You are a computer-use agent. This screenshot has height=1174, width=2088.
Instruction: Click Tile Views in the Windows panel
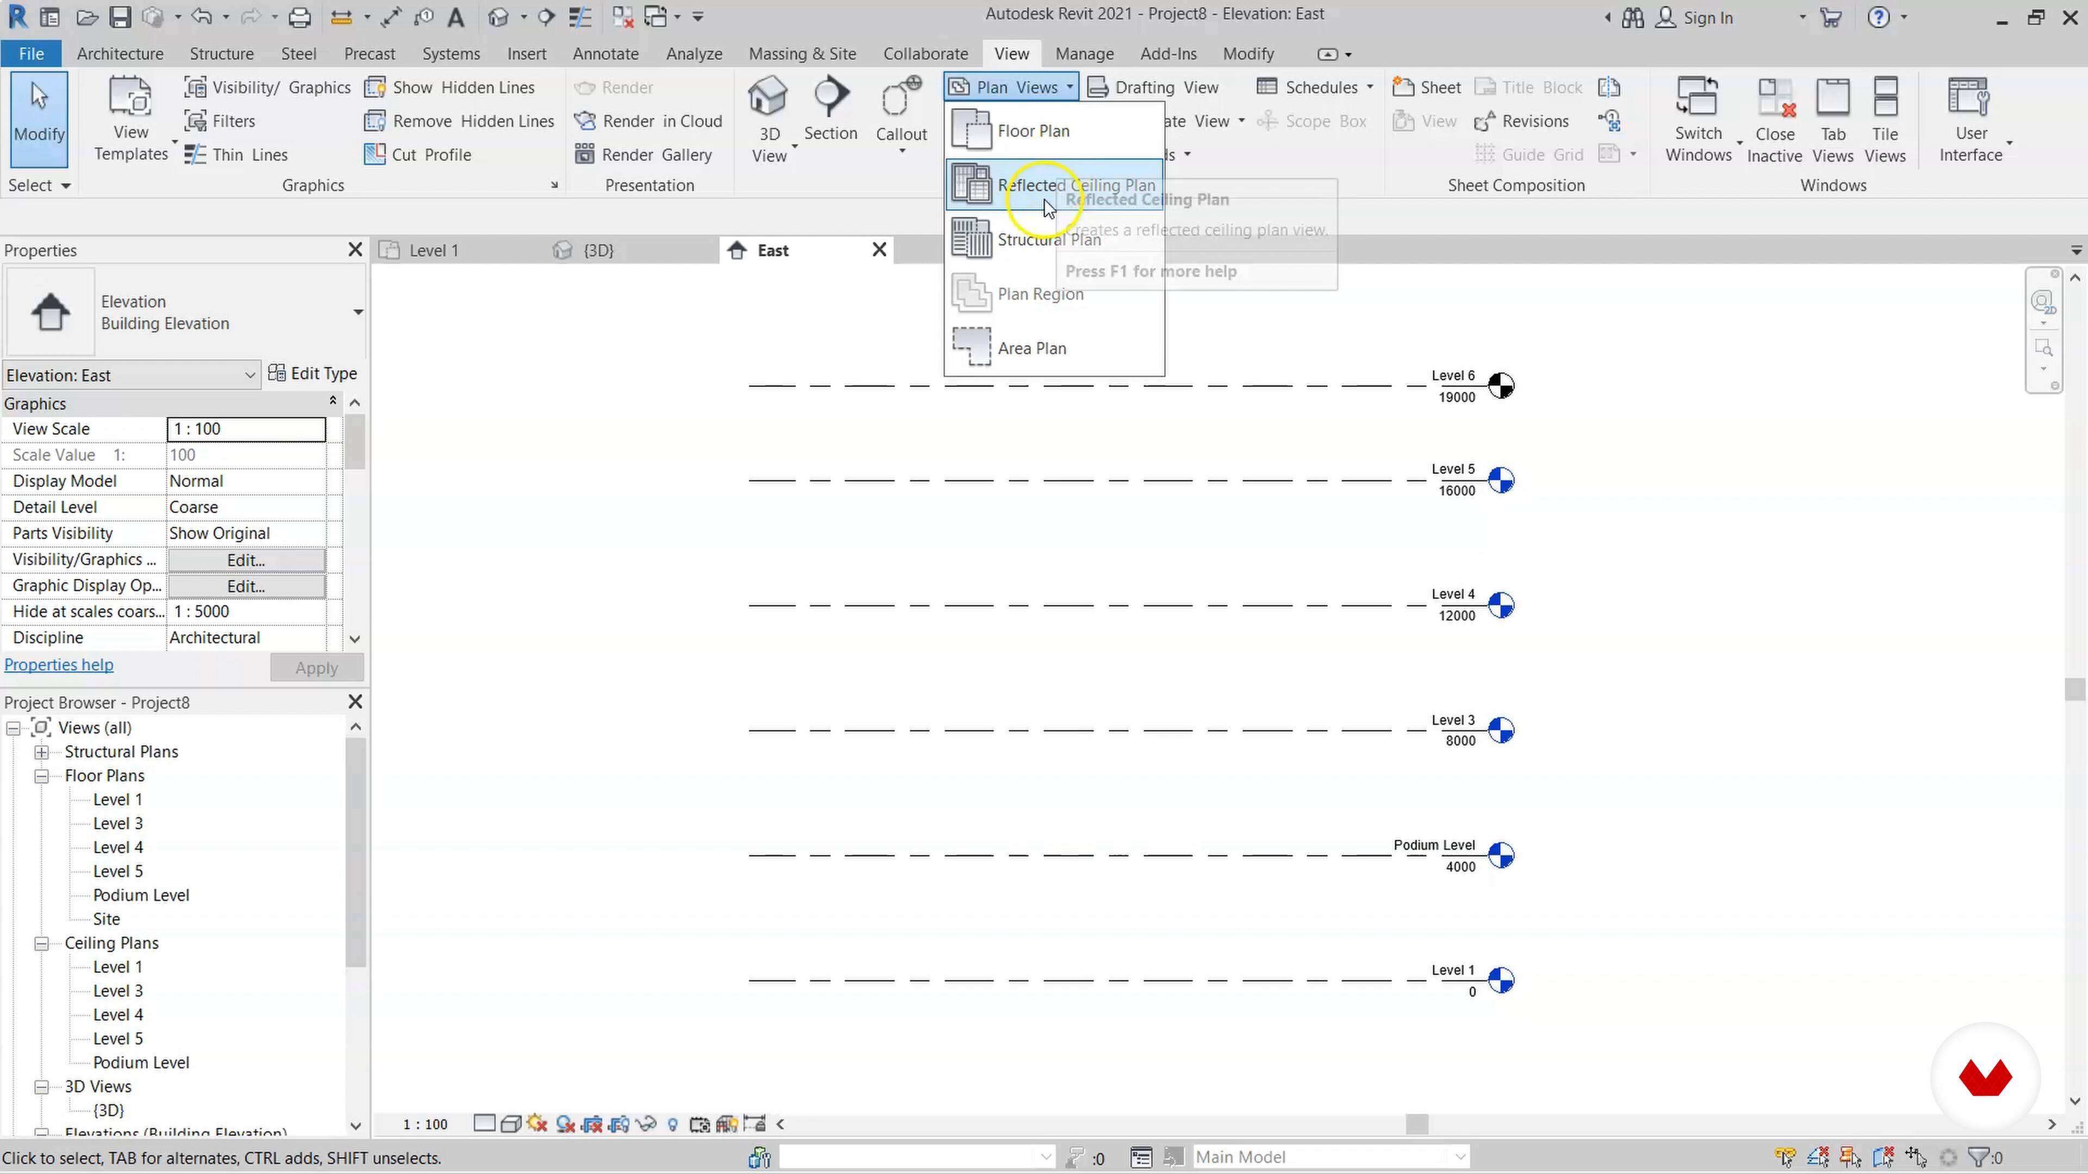tap(1885, 120)
